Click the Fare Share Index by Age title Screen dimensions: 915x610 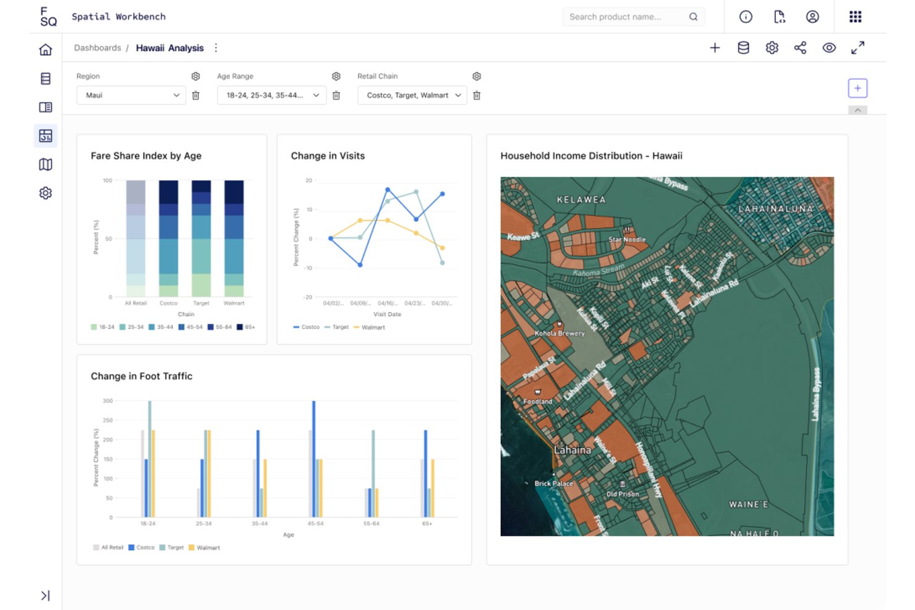click(x=146, y=156)
